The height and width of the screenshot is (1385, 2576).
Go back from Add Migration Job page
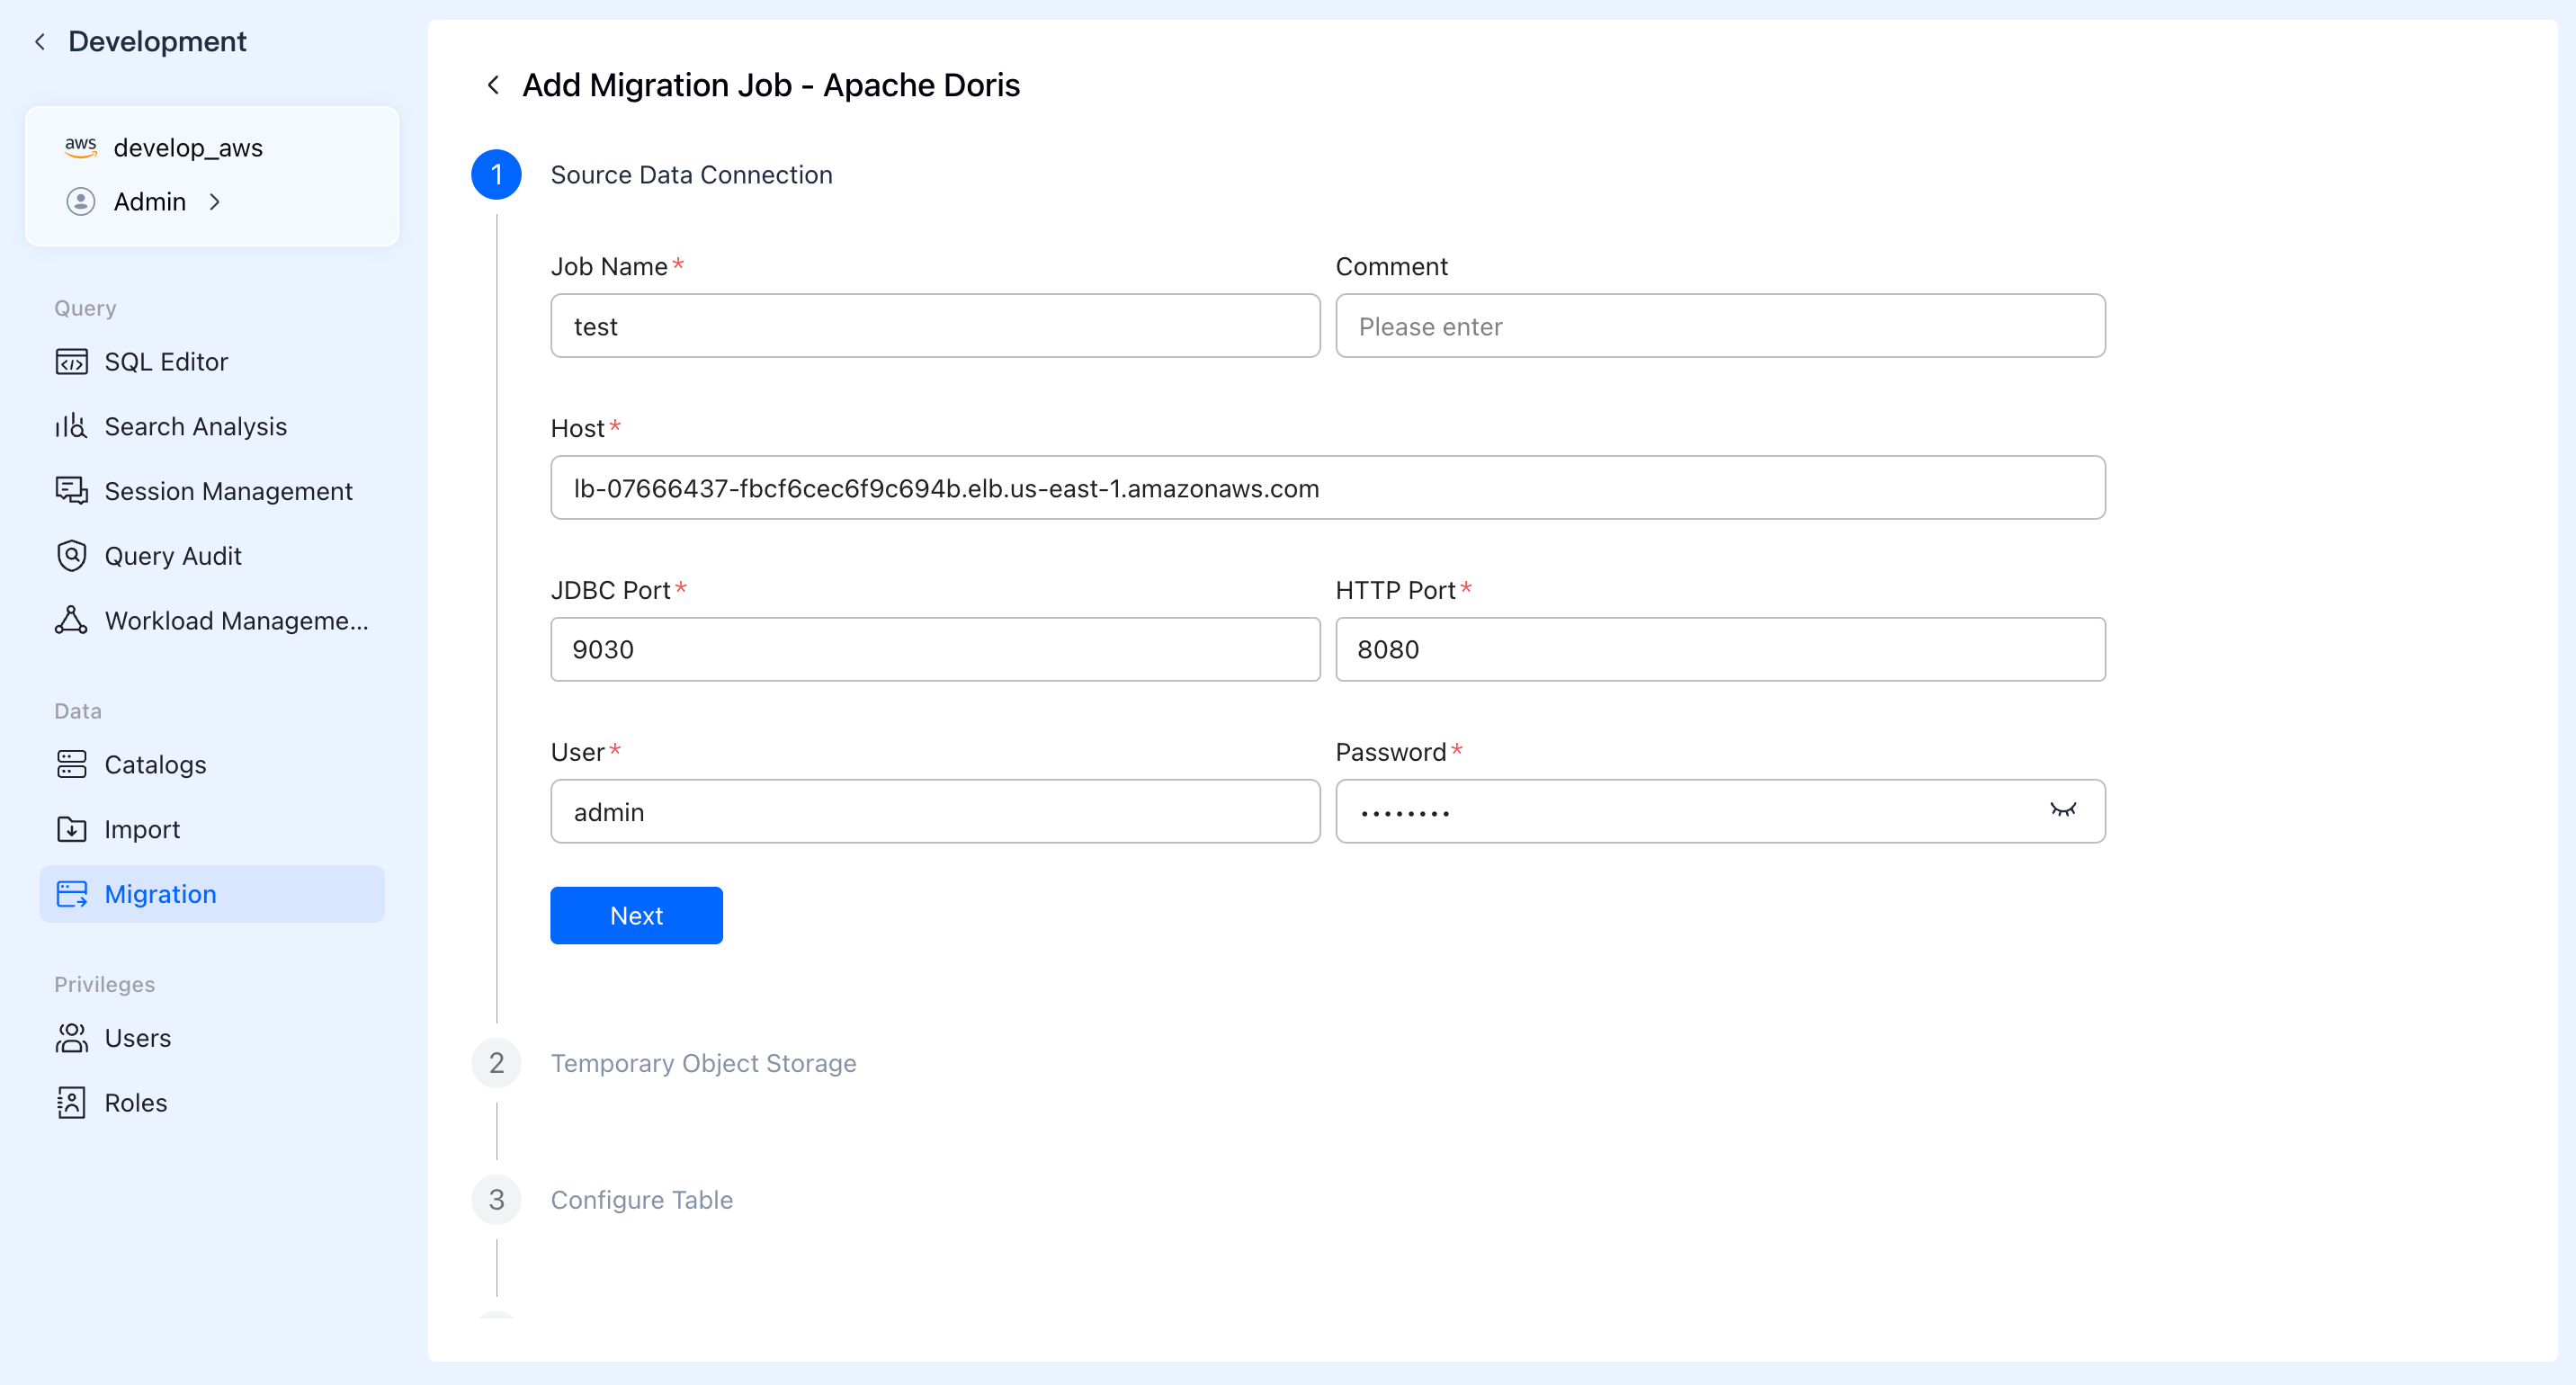pos(493,85)
